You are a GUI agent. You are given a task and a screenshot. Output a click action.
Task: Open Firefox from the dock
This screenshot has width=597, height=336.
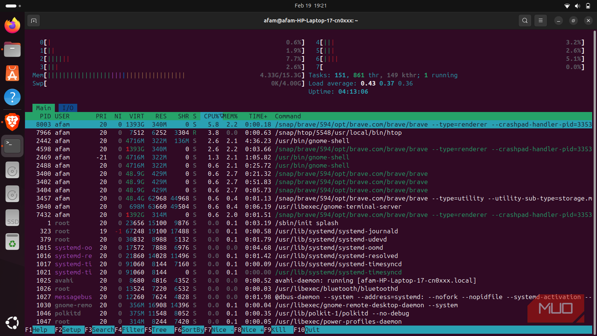(12, 25)
